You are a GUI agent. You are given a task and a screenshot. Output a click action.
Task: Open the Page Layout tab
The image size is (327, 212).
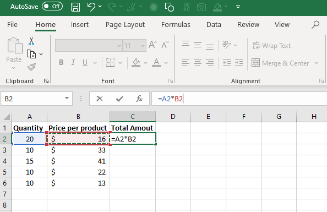[125, 25]
